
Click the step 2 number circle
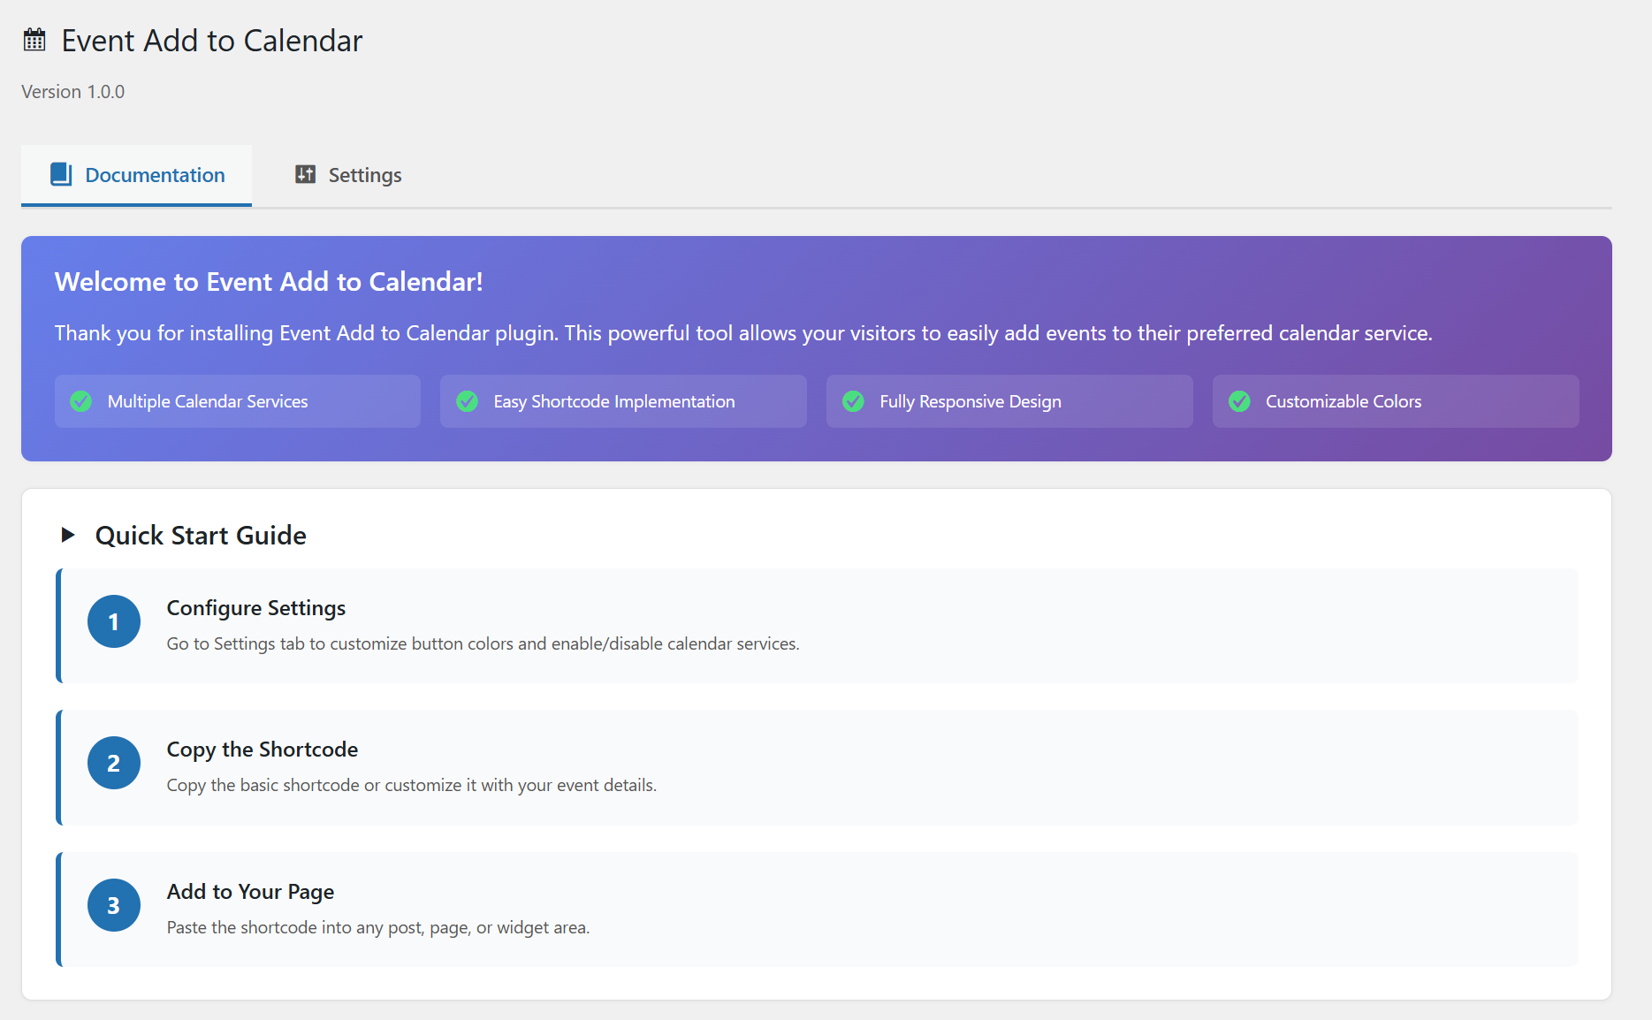click(114, 763)
